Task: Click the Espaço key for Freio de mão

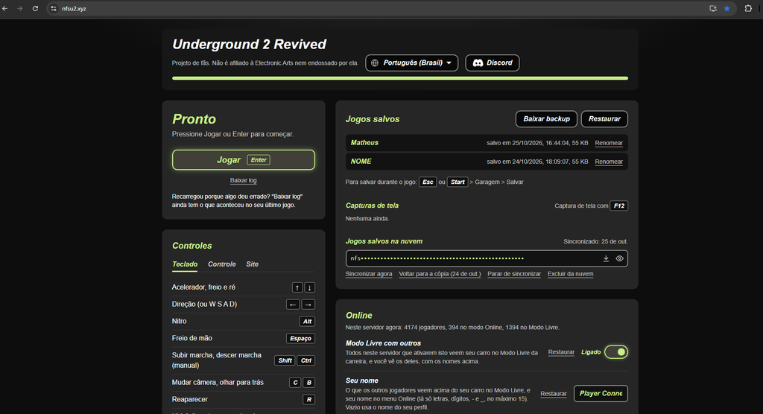Action: click(301, 339)
